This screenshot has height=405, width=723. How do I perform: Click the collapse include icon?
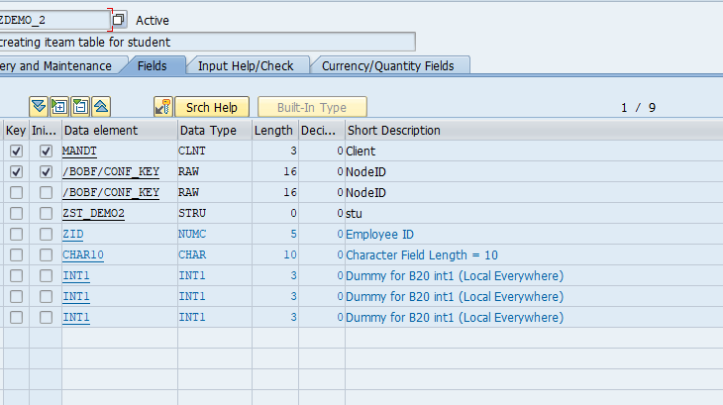click(80, 107)
